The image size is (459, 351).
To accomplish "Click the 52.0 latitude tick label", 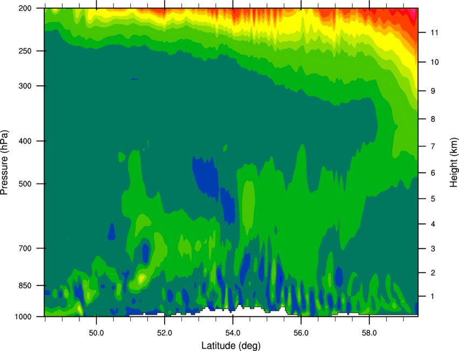I will click(x=165, y=333).
